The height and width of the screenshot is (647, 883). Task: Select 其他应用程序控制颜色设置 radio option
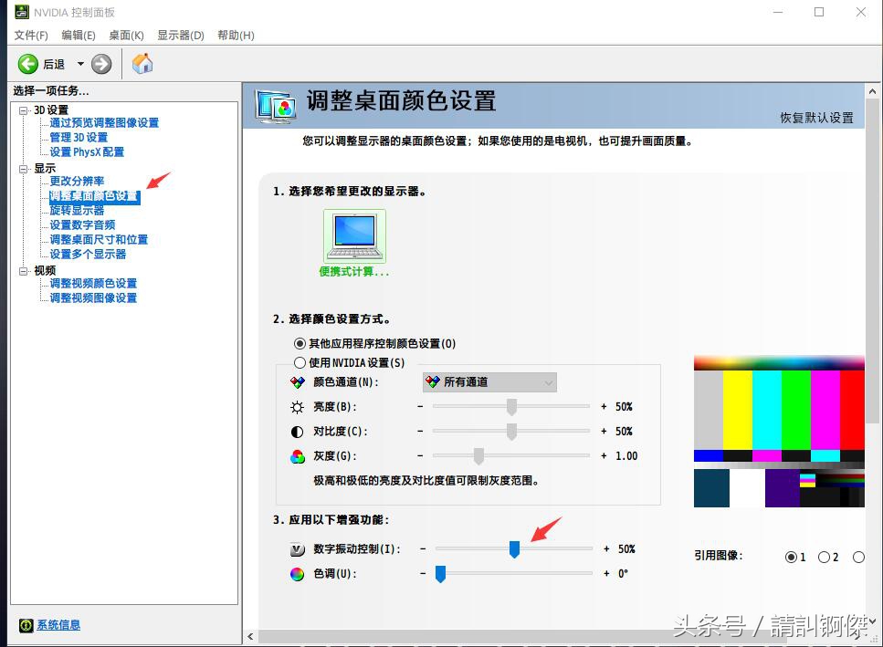point(300,344)
